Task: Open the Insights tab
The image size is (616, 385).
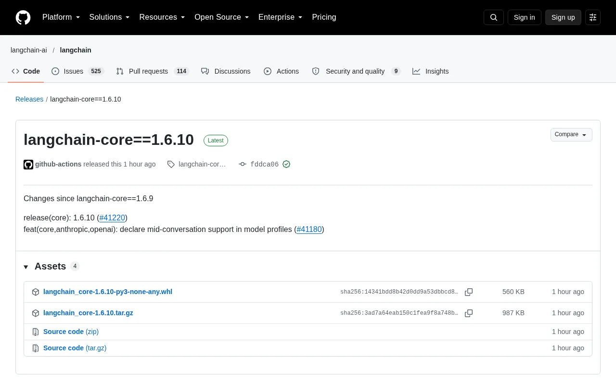Action: pyautogui.click(x=431, y=71)
